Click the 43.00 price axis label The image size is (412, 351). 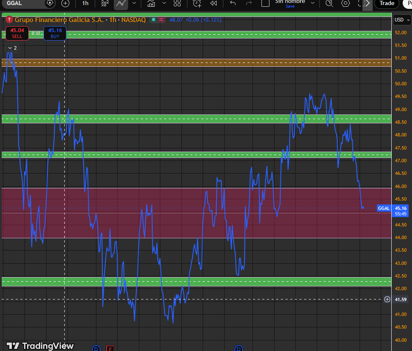401,263
